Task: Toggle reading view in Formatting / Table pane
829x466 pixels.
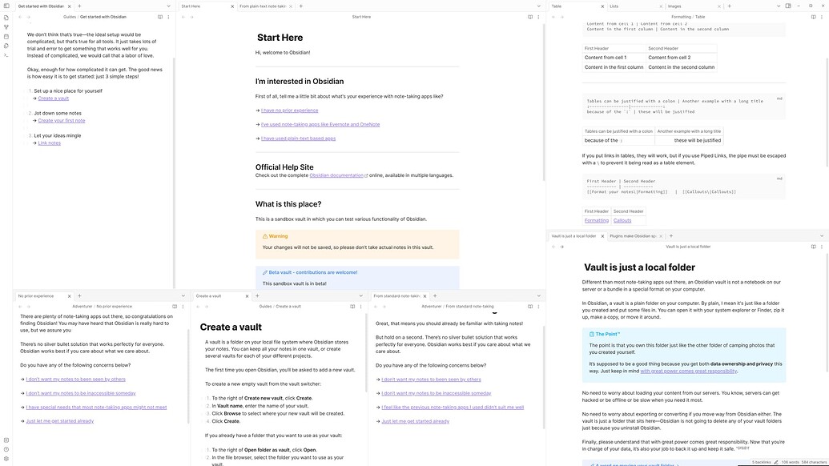Action: [813, 17]
